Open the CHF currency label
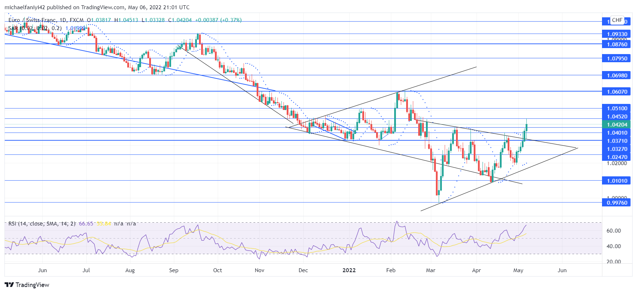The height and width of the screenshot is (293, 637). pyautogui.click(x=617, y=20)
